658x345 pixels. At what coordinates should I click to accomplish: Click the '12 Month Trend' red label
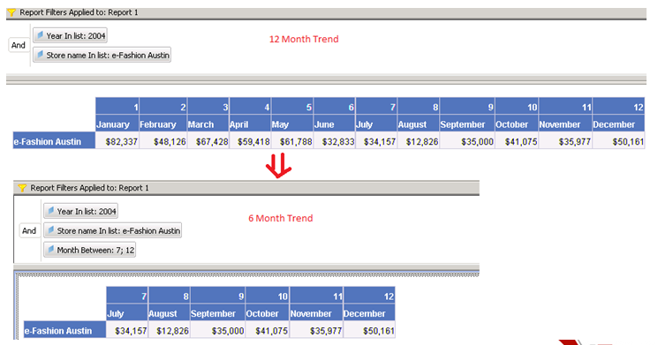(x=304, y=39)
